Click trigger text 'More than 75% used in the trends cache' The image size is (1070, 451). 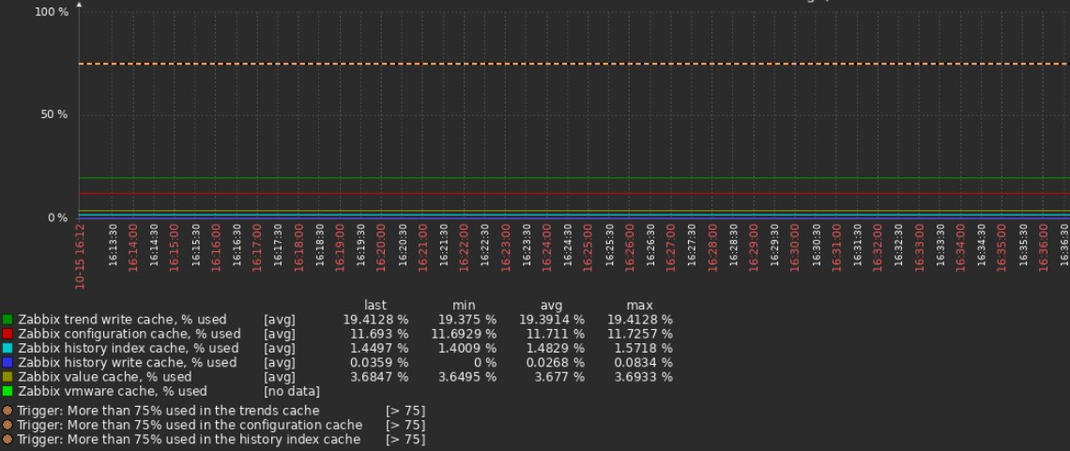point(193,411)
